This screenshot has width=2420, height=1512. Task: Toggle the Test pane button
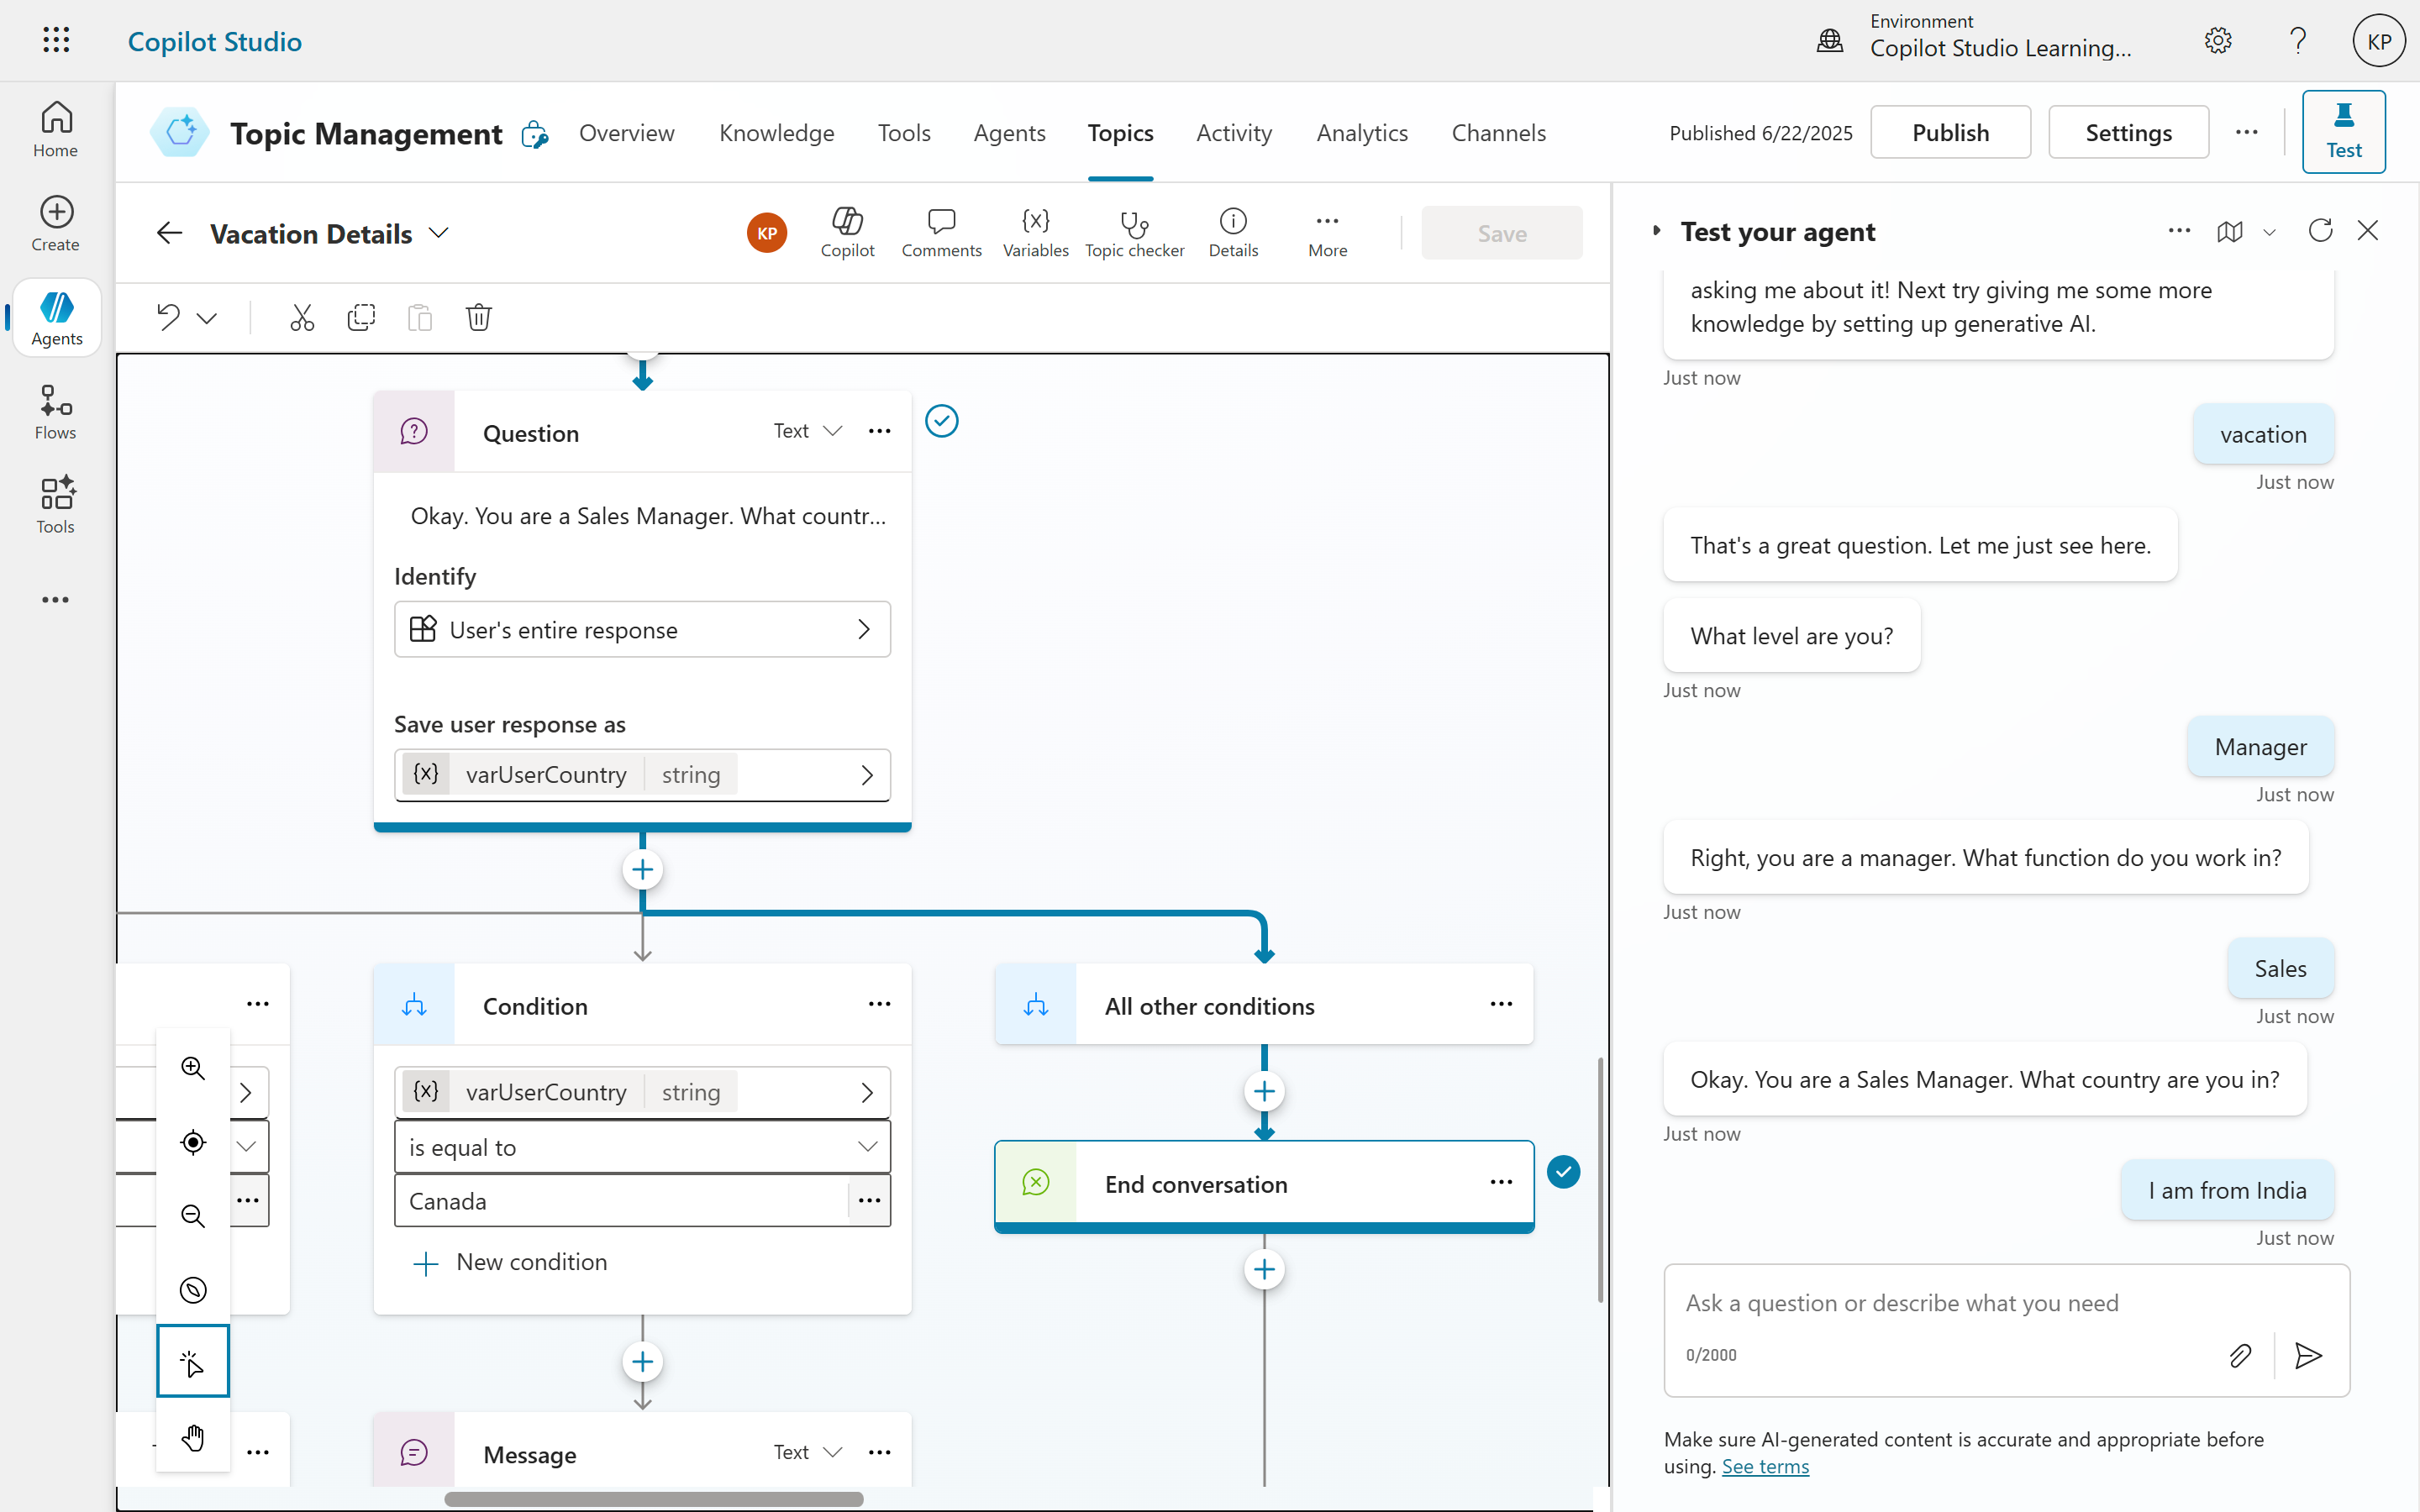[x=2343, y=132]
